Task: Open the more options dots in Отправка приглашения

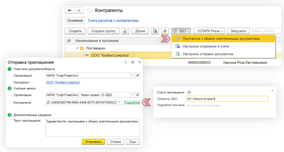Action: coord(125,62)
